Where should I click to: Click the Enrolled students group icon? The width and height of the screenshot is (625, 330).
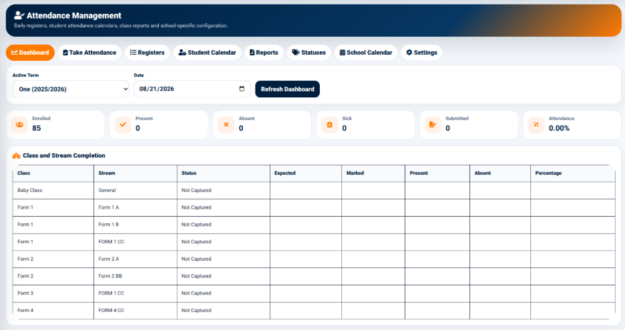pos(19,125)
